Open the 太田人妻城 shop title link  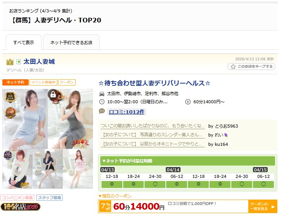pyautogui.click(x=39, y=61)
